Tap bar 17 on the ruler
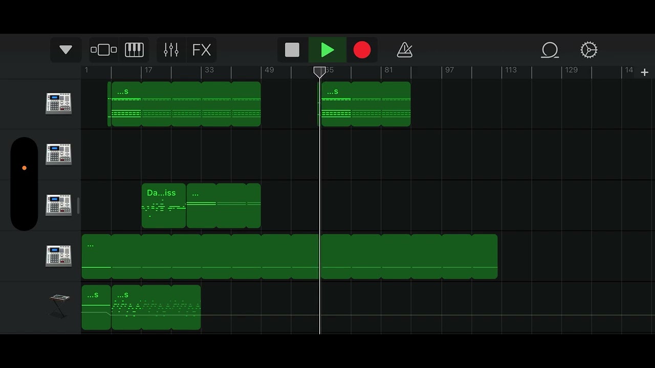The width and height of the screenshot is (655, 368). pyautogui.click(x=148, y=70)
